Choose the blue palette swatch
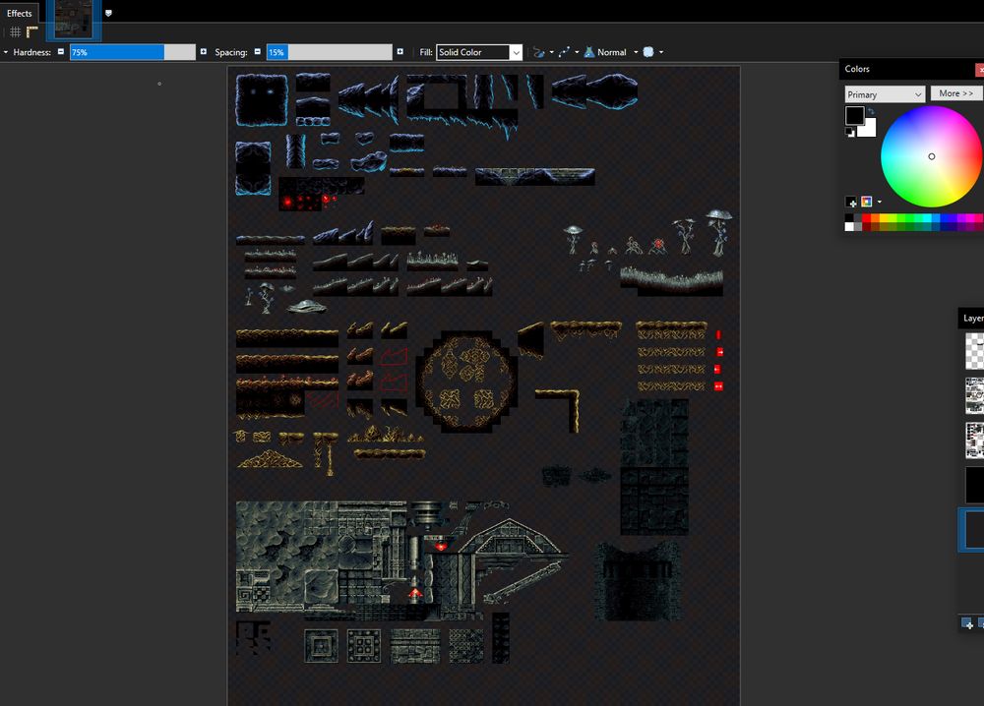 click(x=945, y=218)
